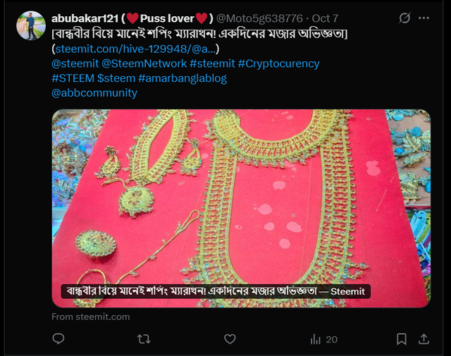Click the reply comment icon
This screenshot has height=356, width=451.
coord(58,339)
